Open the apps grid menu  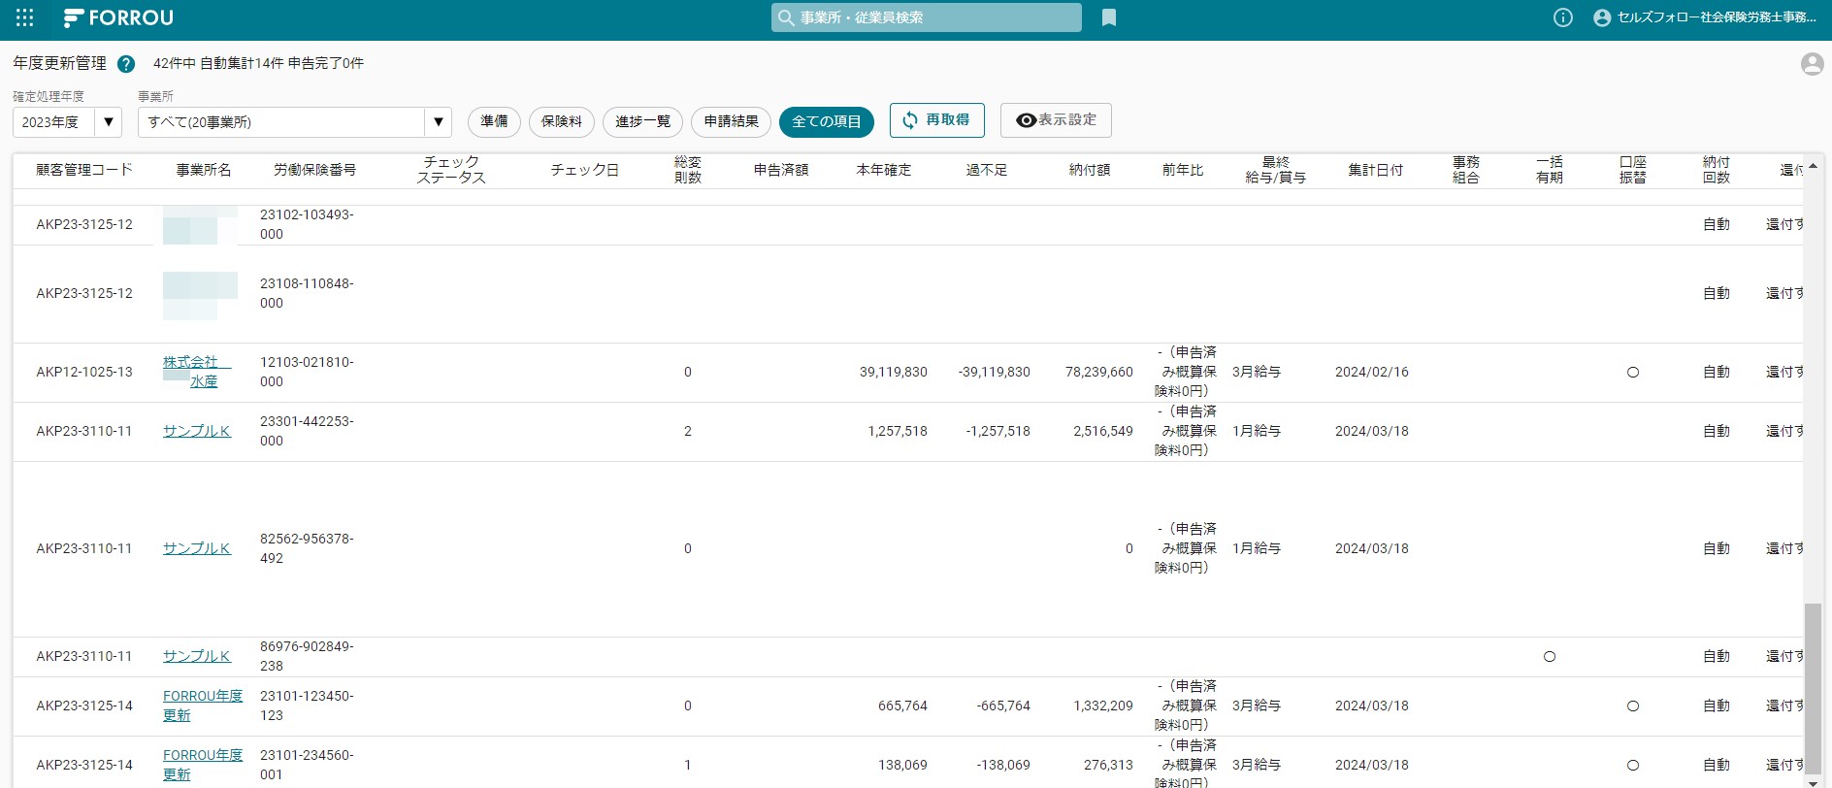tap(25, 17)
